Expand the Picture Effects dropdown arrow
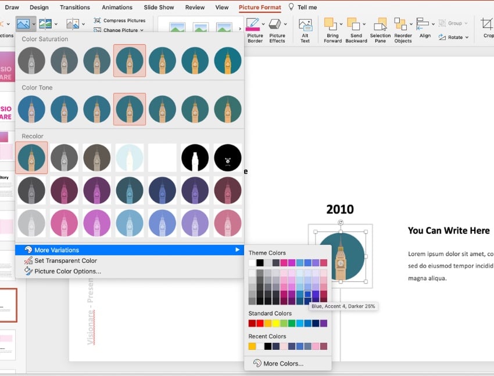This screenshot has width=494, height=376. tap(285, 24)
